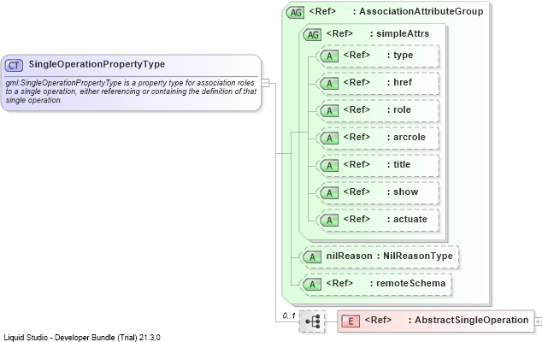This screenshot has height=342, width=542.
Task: Click the A icon beside type attribute
Action: (329, 56)
